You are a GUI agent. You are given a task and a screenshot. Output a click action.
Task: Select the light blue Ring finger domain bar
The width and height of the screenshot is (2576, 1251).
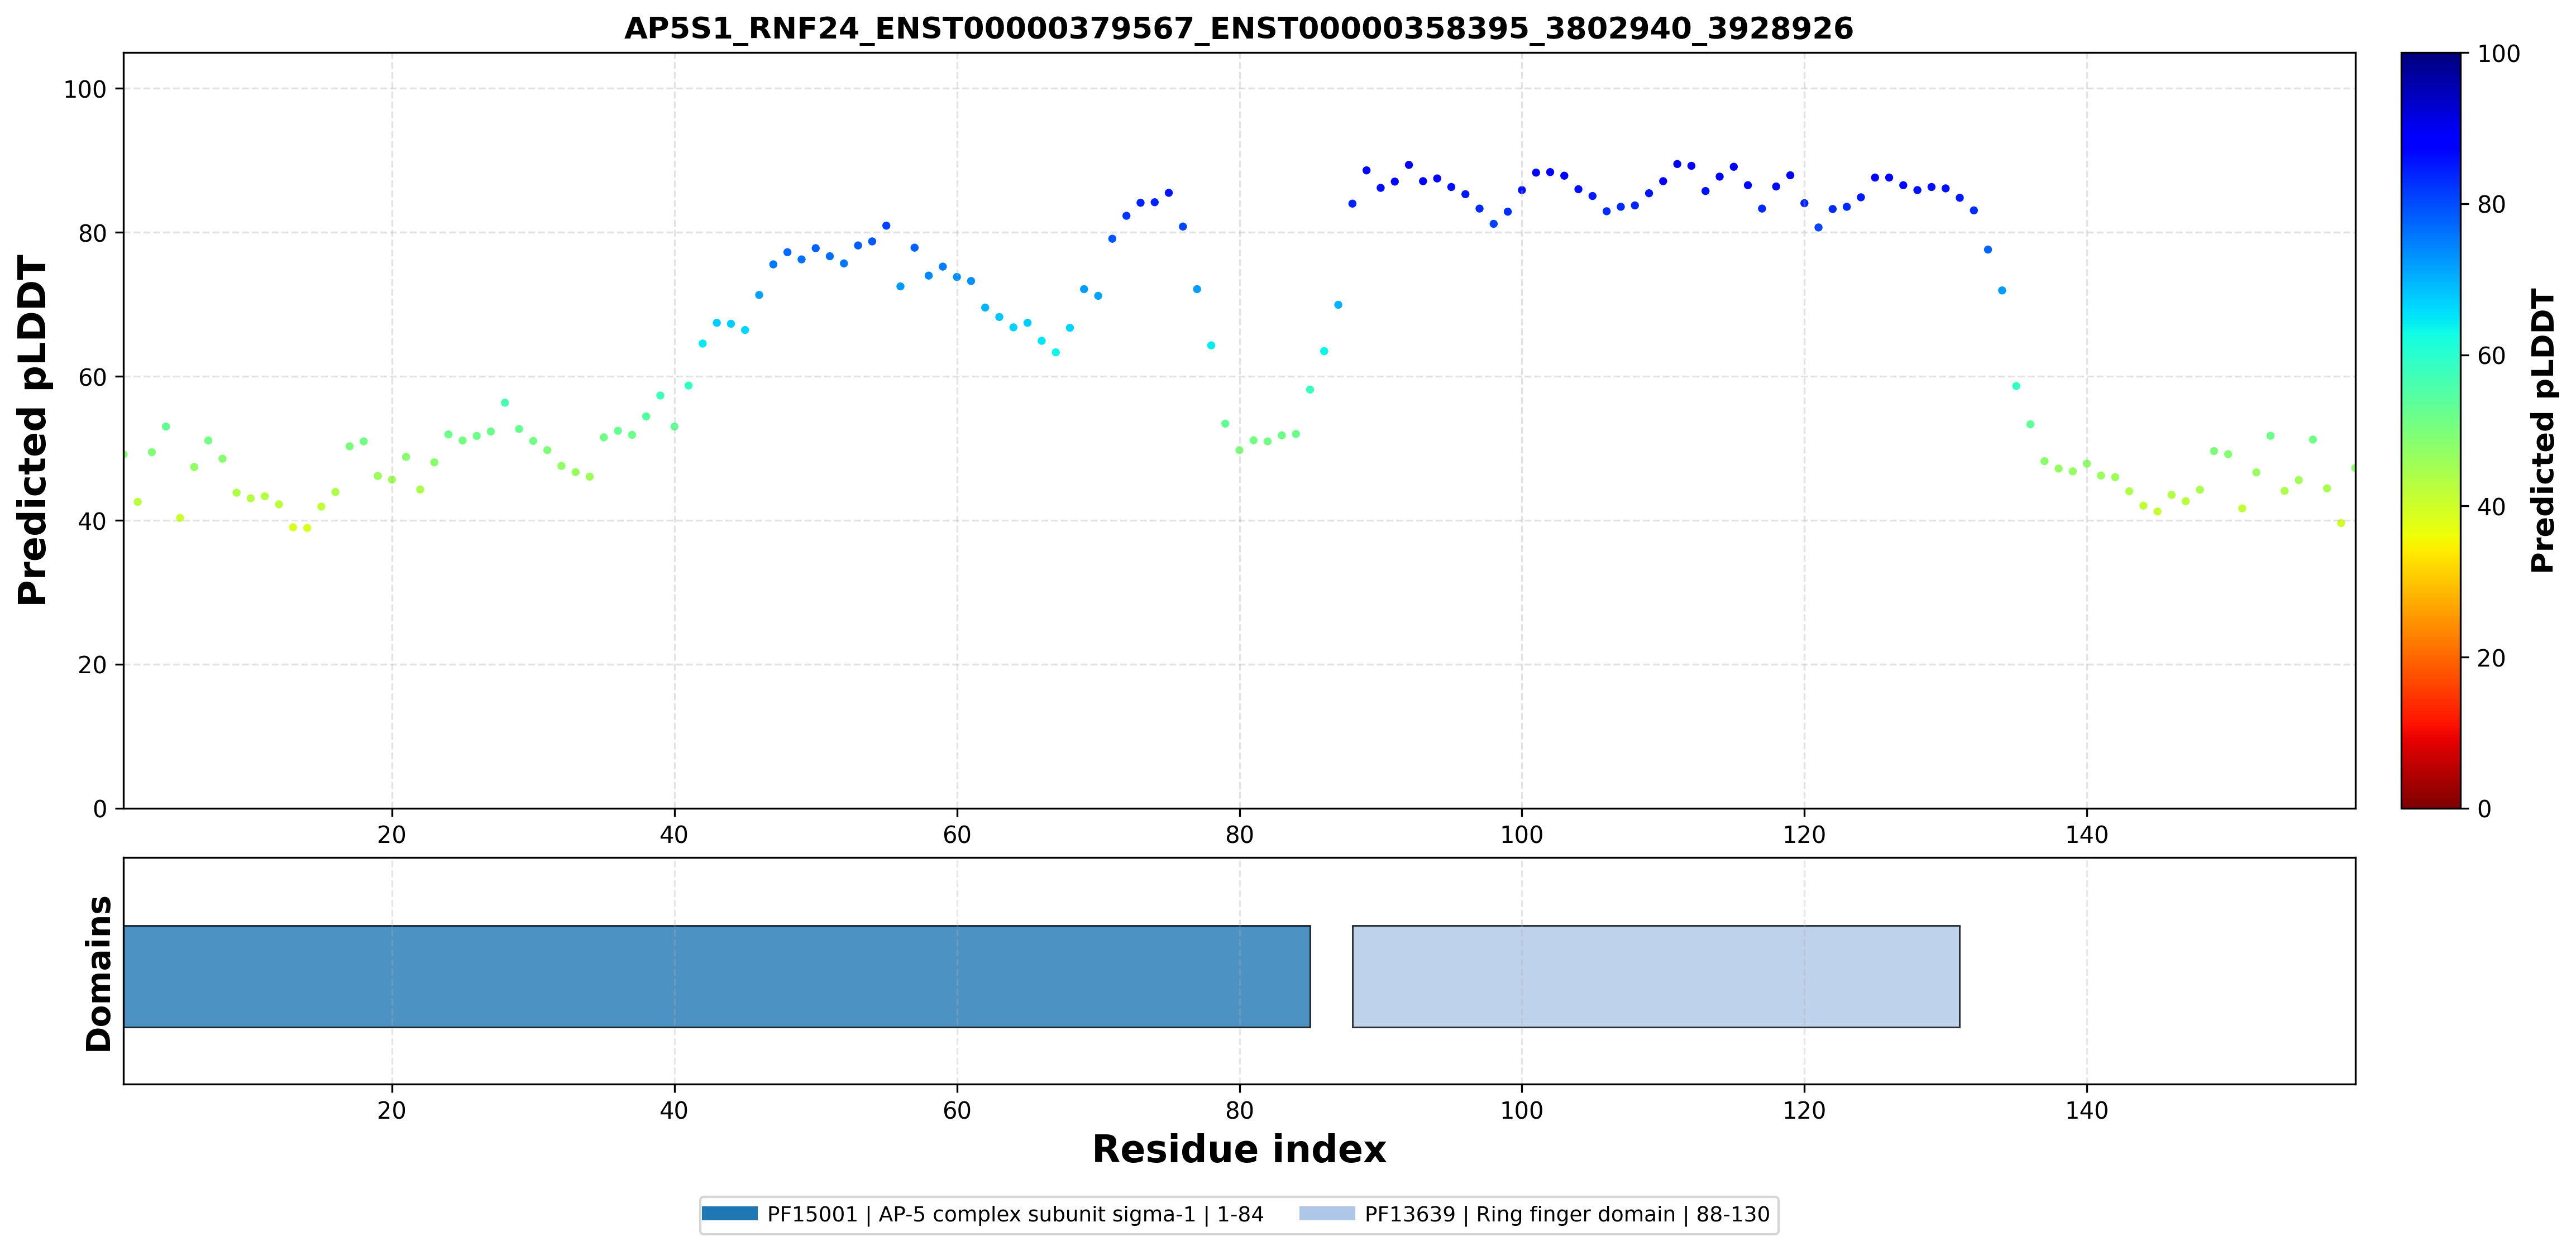1656,976
